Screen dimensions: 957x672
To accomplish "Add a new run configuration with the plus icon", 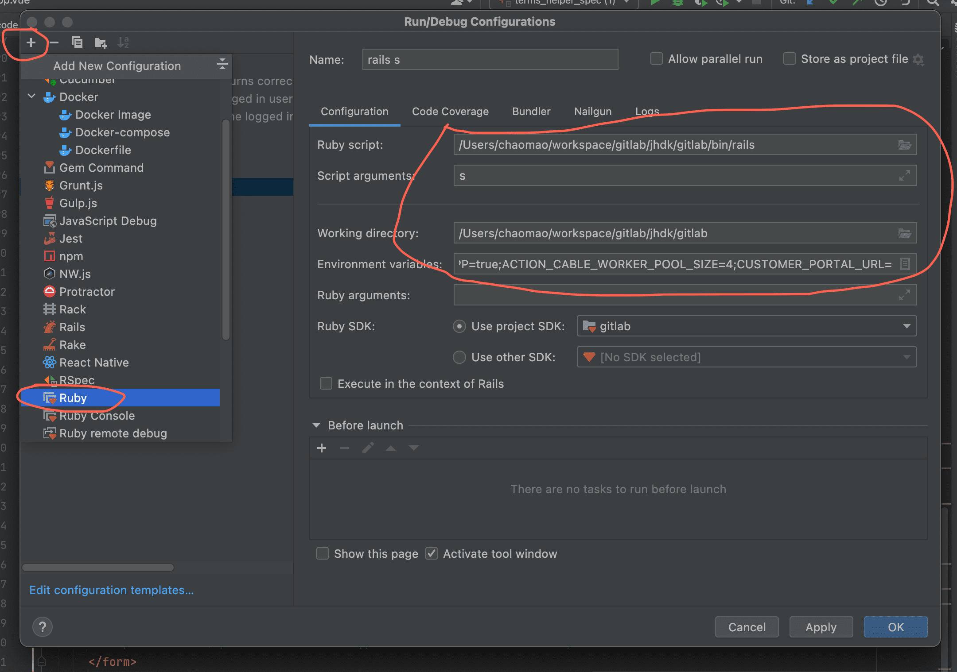I will point(31,42).
